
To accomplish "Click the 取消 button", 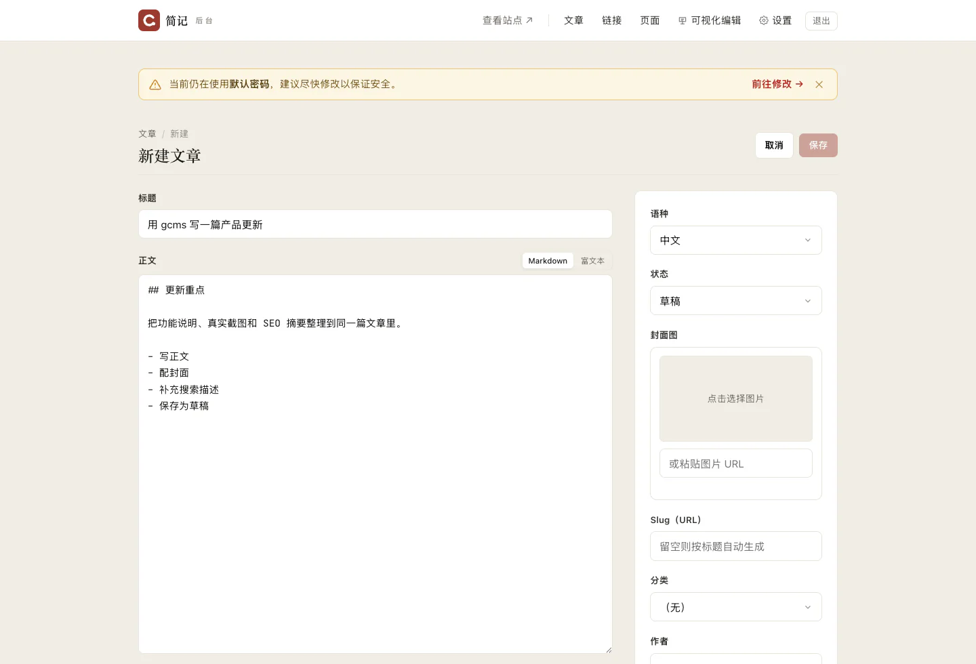I will tap(774, 146).
